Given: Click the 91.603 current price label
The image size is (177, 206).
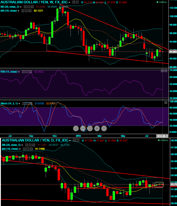Looking at the screenshot, I should [x=173, y=52].
